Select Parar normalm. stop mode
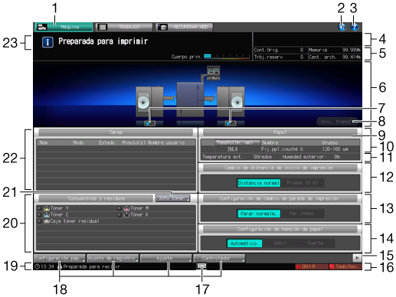Image resolution: width=396 pixels, height=297 pixels. (259, 214)
